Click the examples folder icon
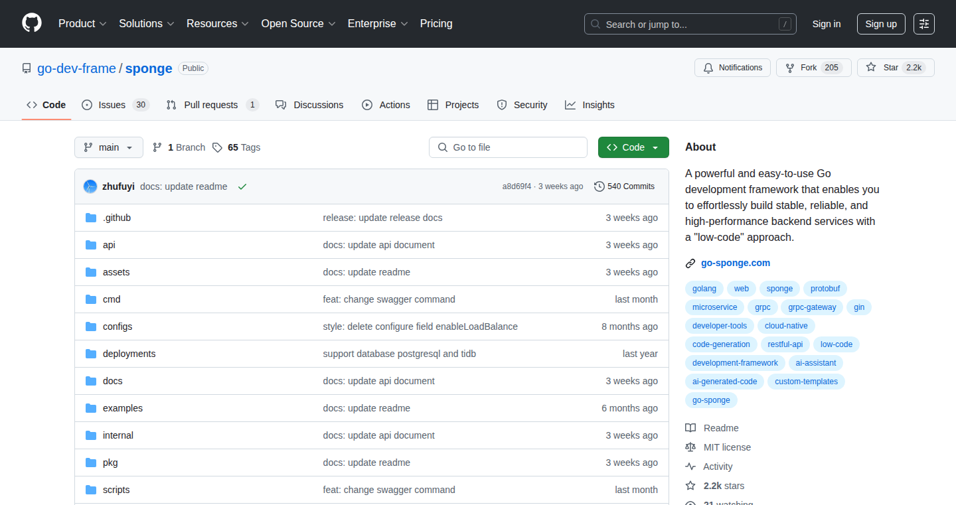The width and height of the screenshot is (956, 505). point(91,408)
